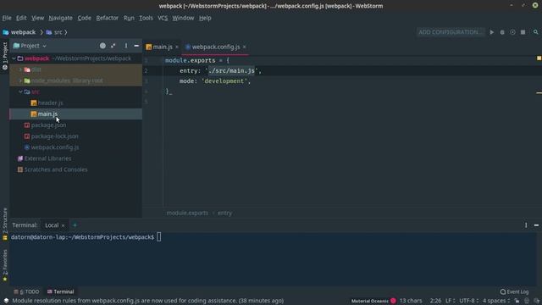Toggle the Structure side tool window
The height and width of the screenshot is (305, 542).
pos(5,224)
